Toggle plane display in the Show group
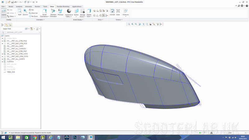Screen dimensions: 249x140 [94, 11]
